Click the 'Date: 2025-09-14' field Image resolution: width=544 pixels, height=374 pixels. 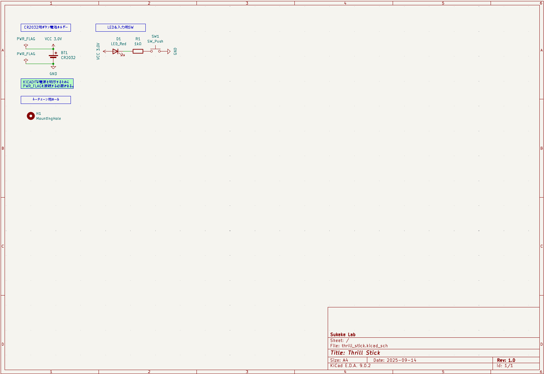pyautogui.click(x=395, y=360)
